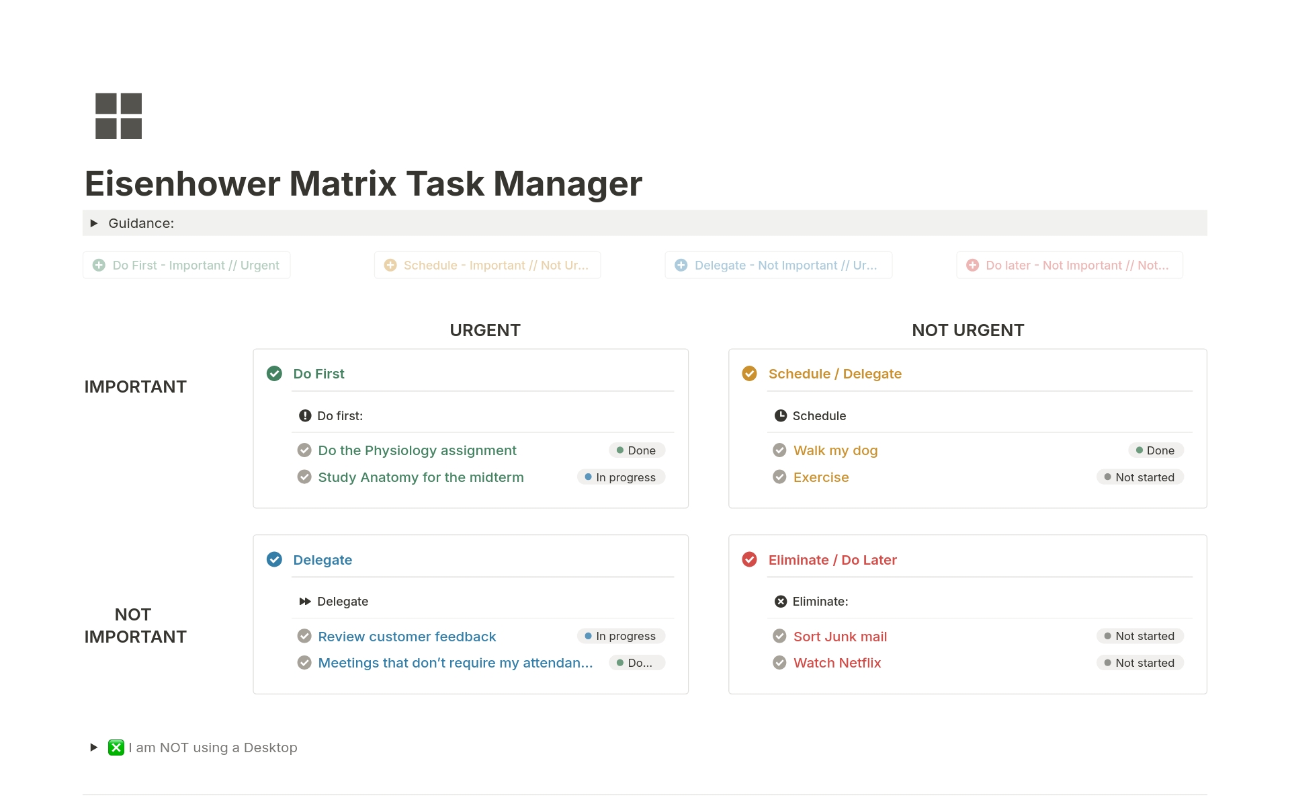Click the four-square page icon
This screenshot has height=806, width=1290.
pyautogui.click(x=118, y=116)
